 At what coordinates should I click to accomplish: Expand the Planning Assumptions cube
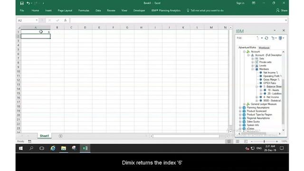(240, 108)
